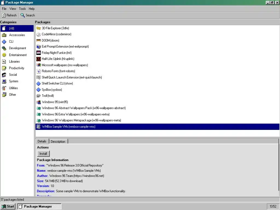This screenshot has height=210, width=280.
Task: Click the Half-Life: Uplink lambda icon
Action: (x=39, y=59)
